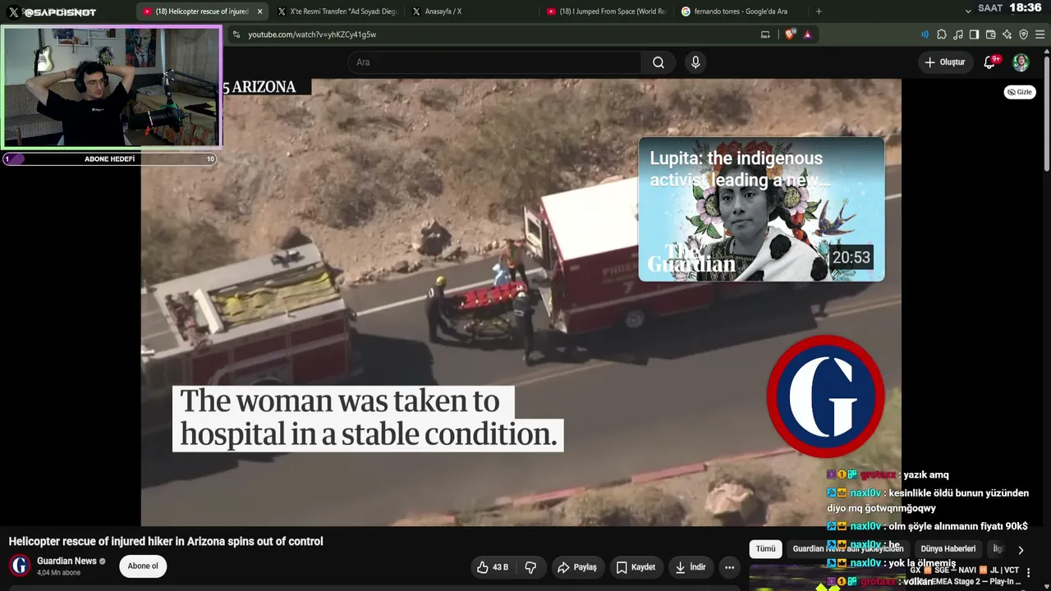
Task: Open the site settings icon beside the URL
Action: pyautogui.click(x=236, y=34)
